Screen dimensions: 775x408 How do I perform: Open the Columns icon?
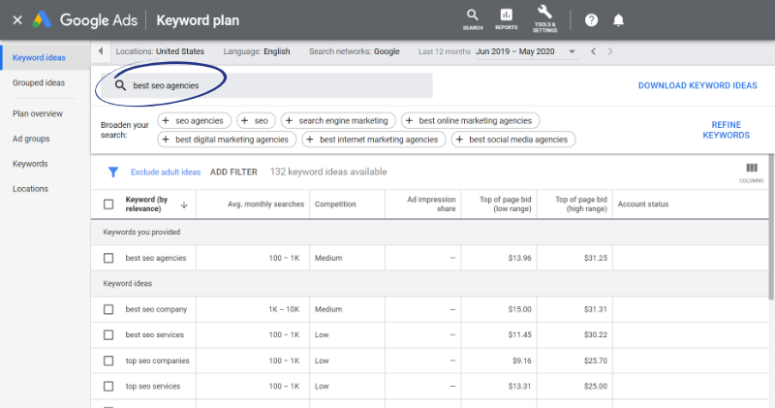pyautogui.click(x=751, y=171)
